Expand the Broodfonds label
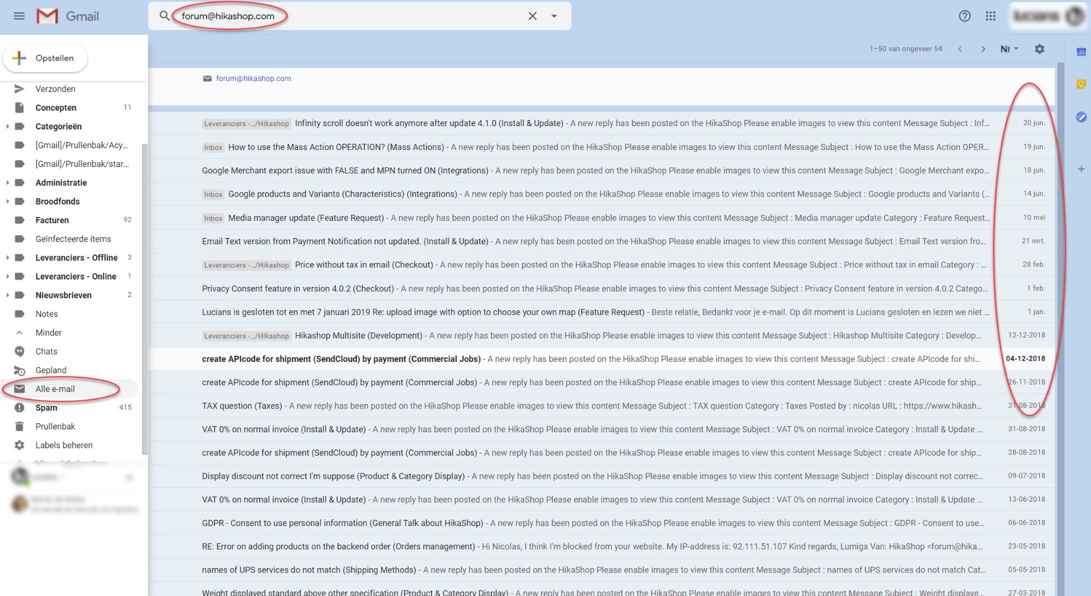Image resolution: width=1091 pixels, height=596 pixels. pos(7,201)
